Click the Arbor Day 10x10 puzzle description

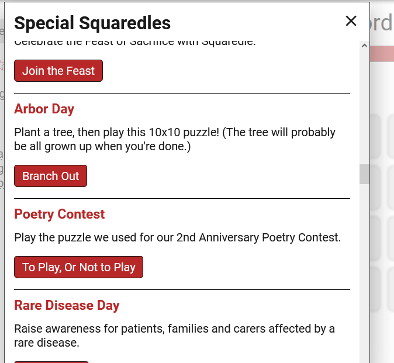(x=175, y=139)
